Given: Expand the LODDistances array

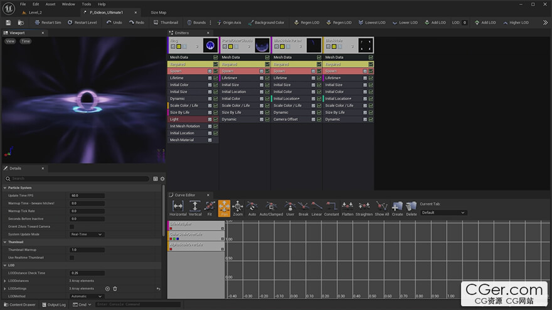Looking at the screenshot, I should (x=5, y=281).
